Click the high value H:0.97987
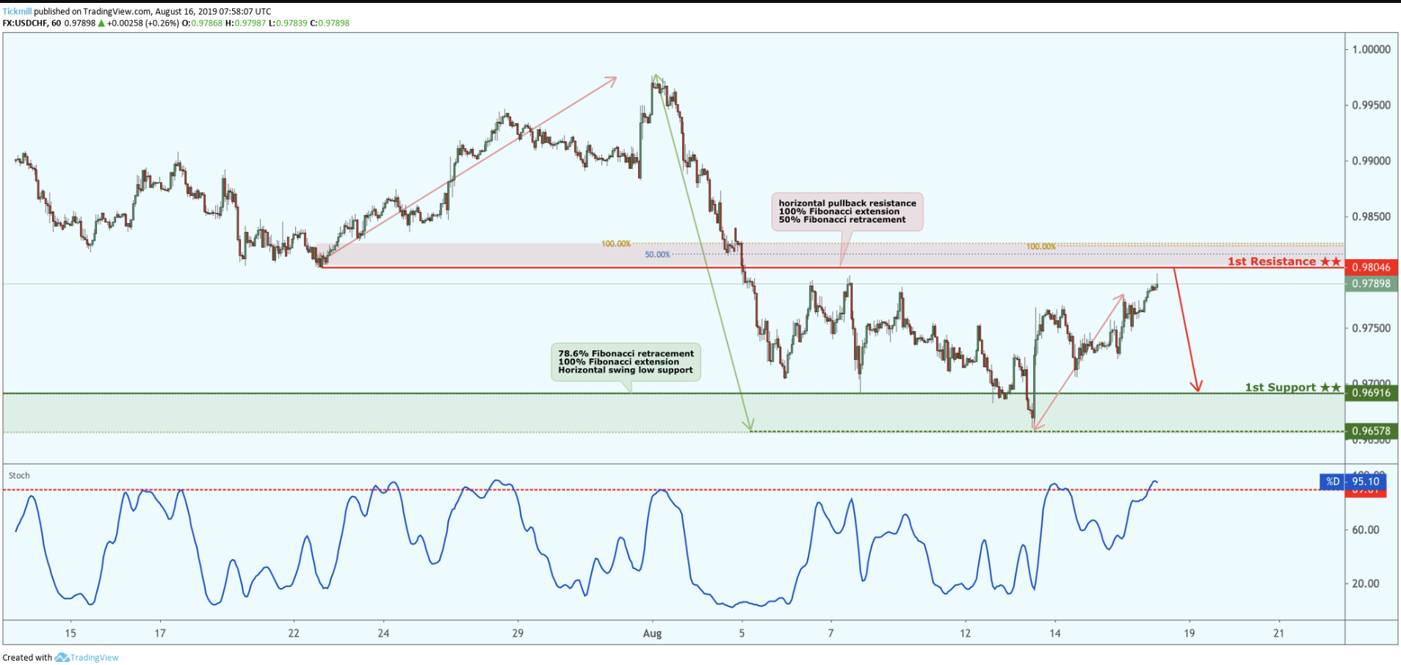1401x665 pixels. [245, 23]
